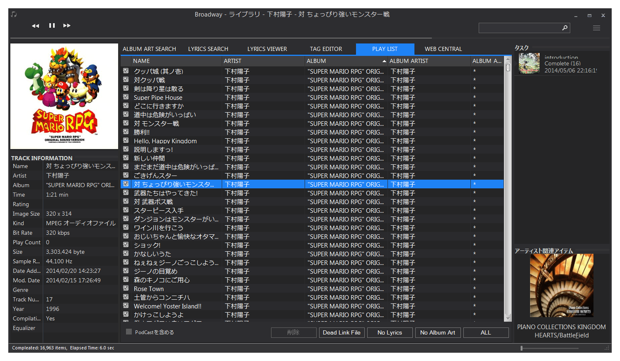This screenshot has height=361, width=620.
Task: Click the Year value 1996
Action: [53, 309]
